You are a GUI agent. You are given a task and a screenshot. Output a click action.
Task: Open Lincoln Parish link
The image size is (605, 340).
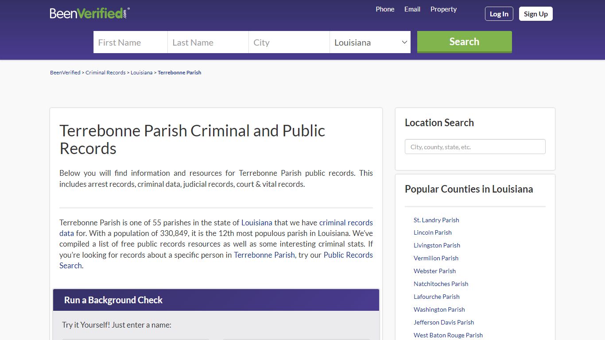point(433,232)
